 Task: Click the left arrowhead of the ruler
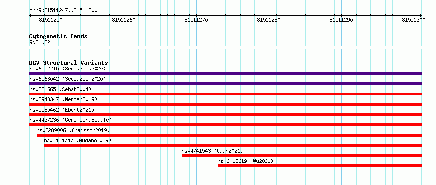[x=30, y=15]
